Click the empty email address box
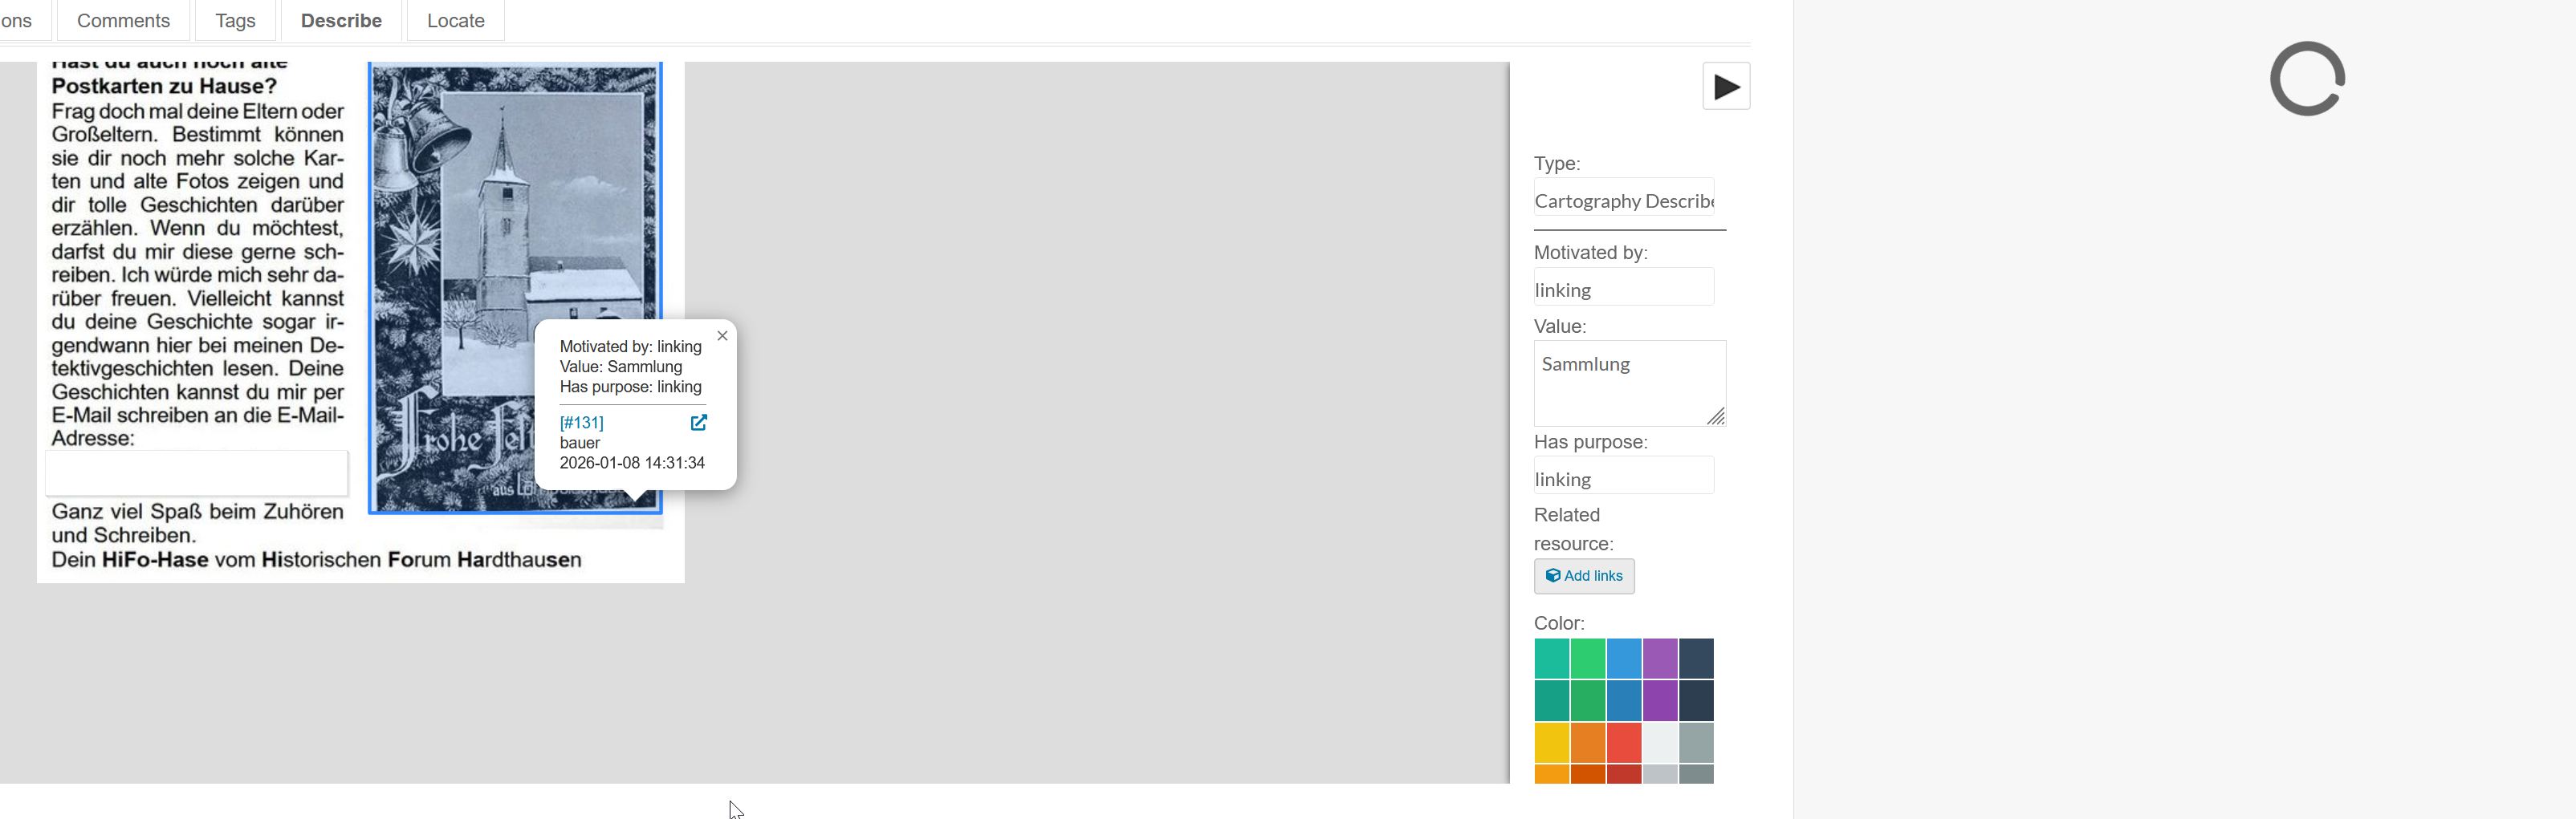This screenshot has height=819, width=2576. pos(197,472)
